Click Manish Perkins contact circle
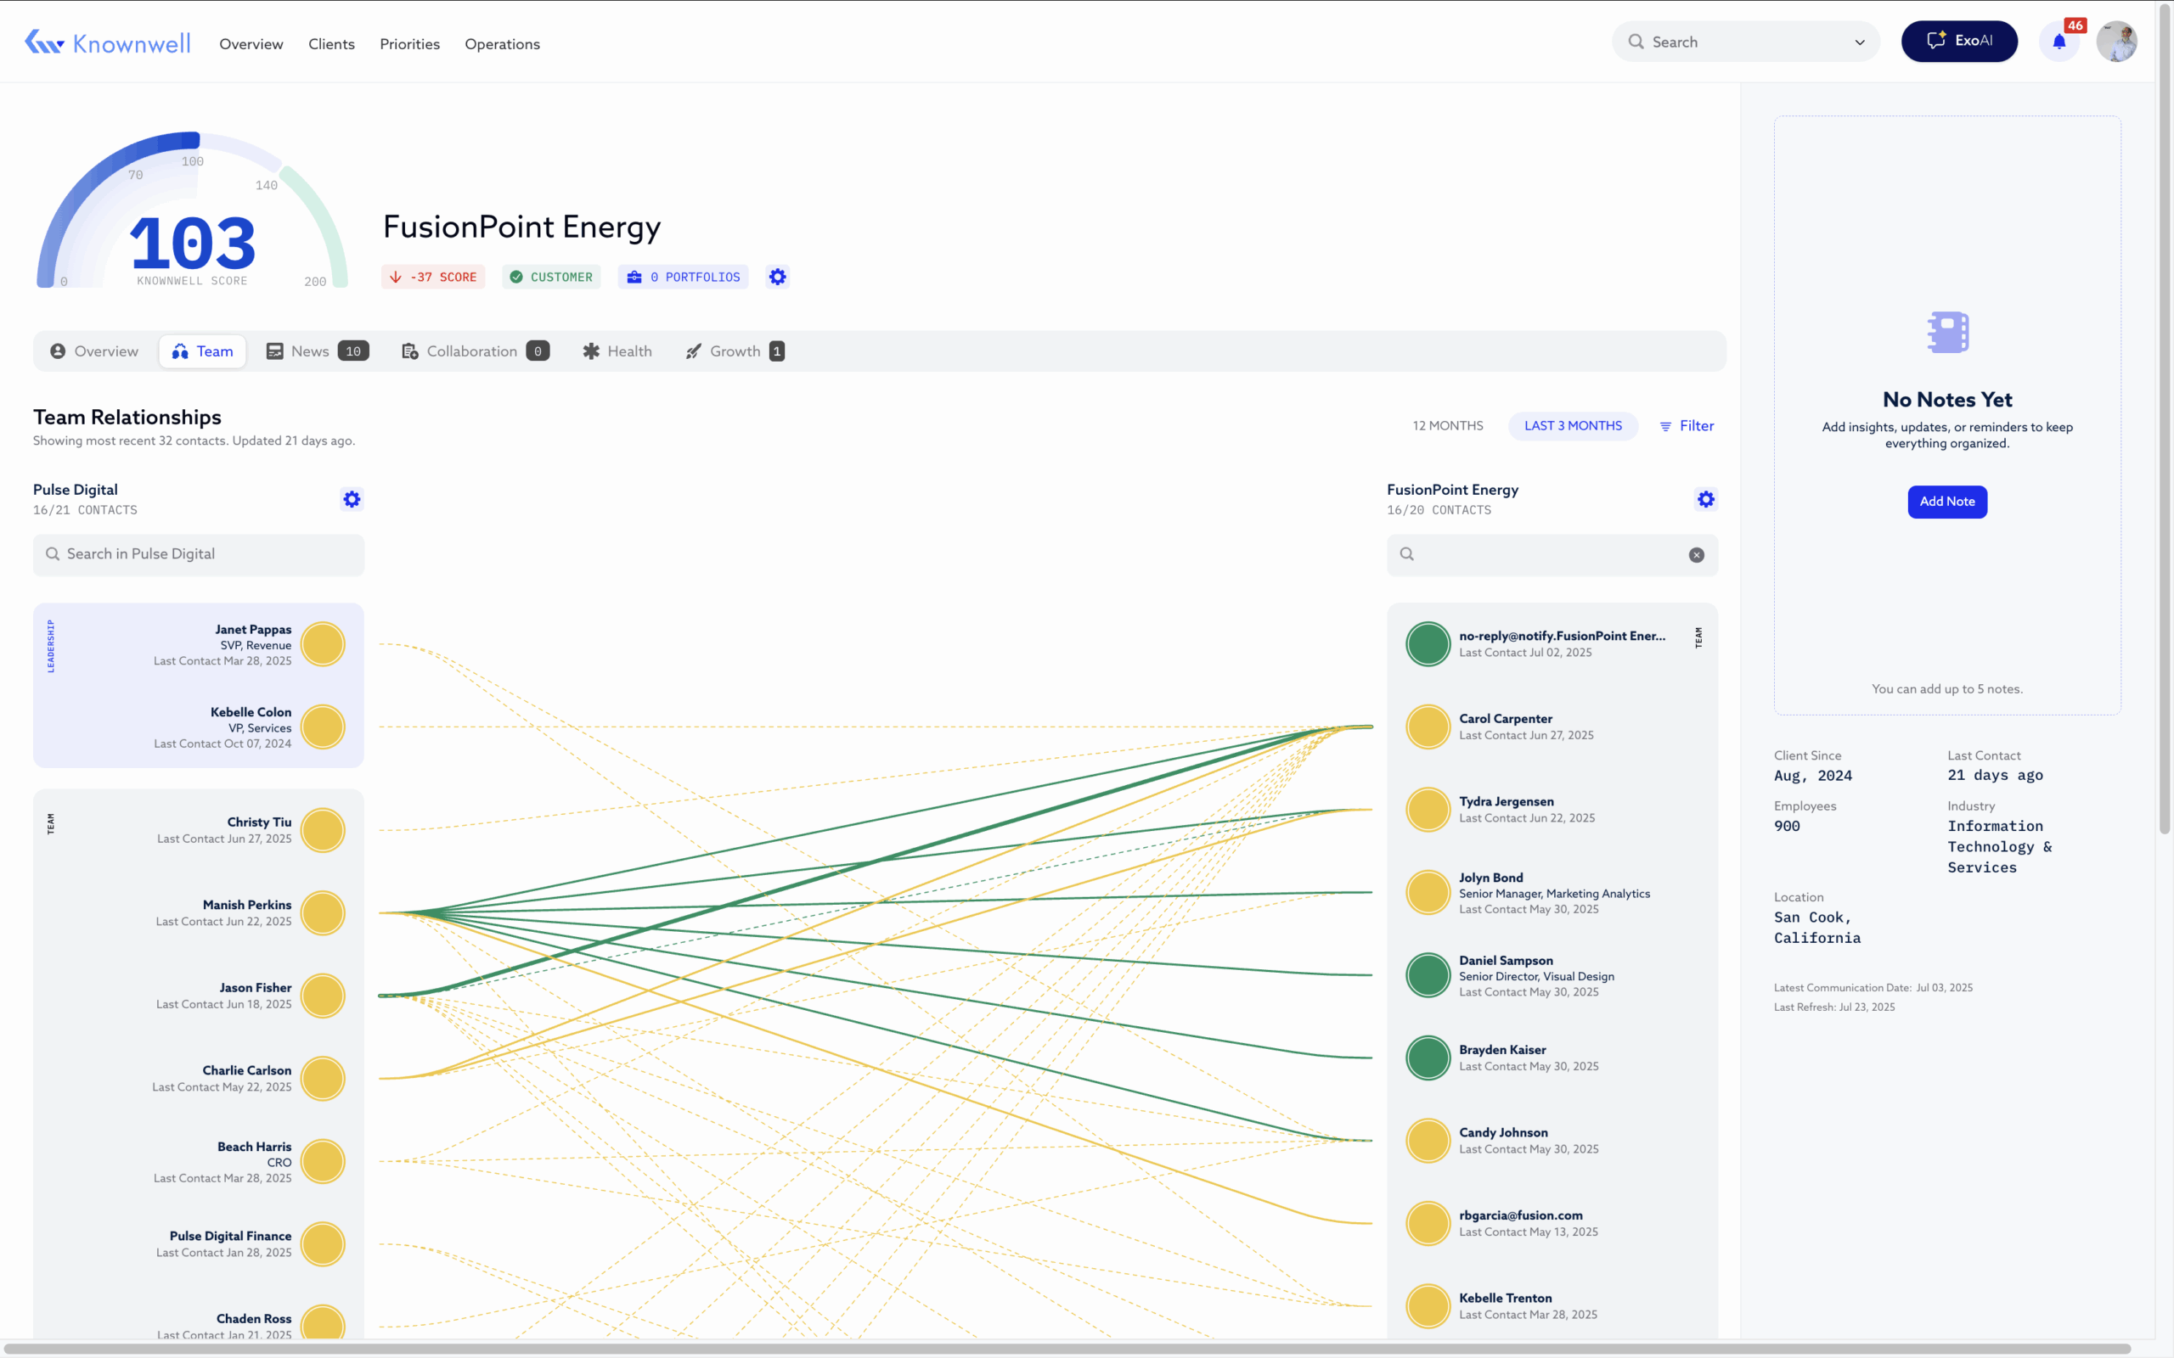The image size is (2174, 1358). [x=324, y=912]
